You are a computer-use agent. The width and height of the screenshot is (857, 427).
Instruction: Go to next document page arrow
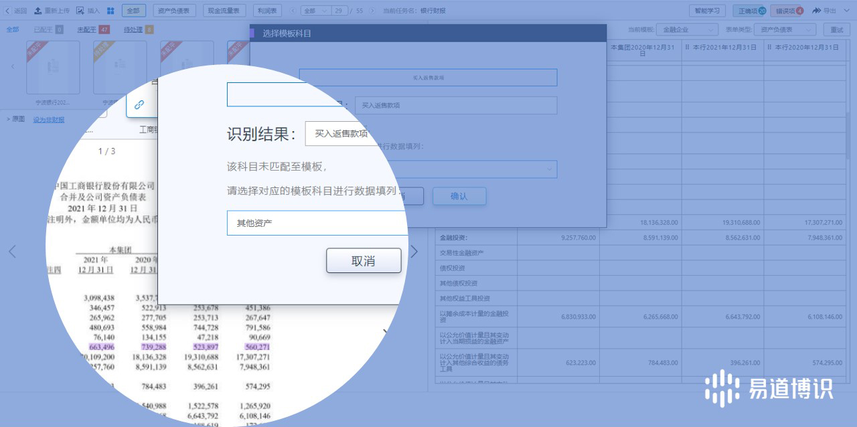pos(414,252)
